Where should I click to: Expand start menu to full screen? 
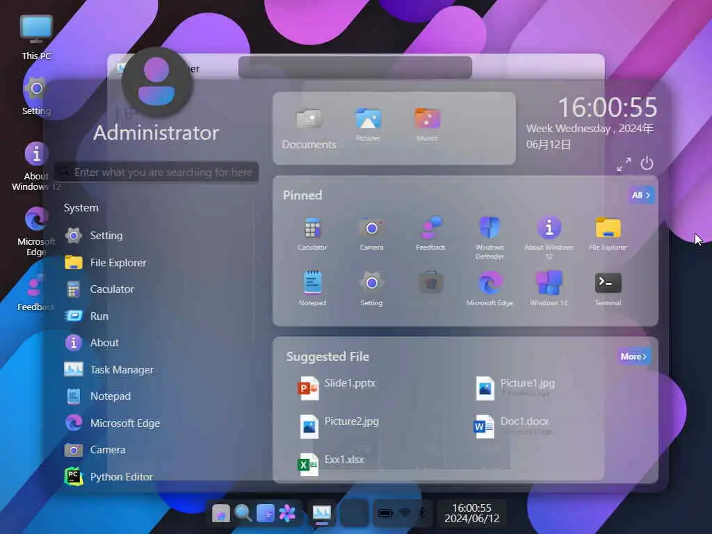(624, 164)
